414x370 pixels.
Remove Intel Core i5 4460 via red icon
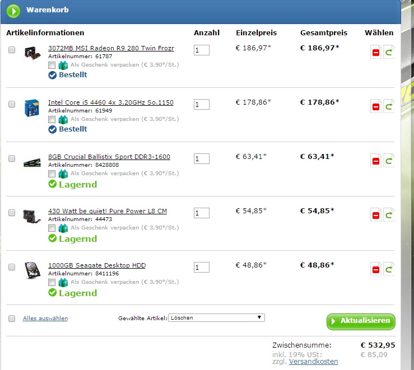(376, 106)
